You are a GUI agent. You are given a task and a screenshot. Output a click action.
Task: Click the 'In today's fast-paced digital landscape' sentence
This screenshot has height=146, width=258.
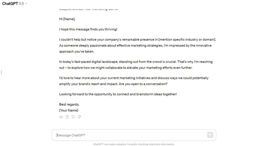[117, 62]
